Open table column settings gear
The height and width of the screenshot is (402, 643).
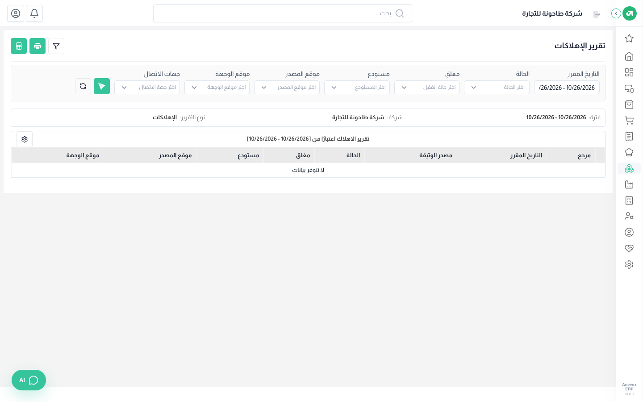[x=25, y=139]
